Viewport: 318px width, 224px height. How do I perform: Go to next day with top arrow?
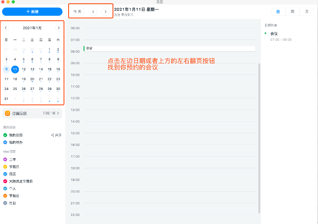105,12
